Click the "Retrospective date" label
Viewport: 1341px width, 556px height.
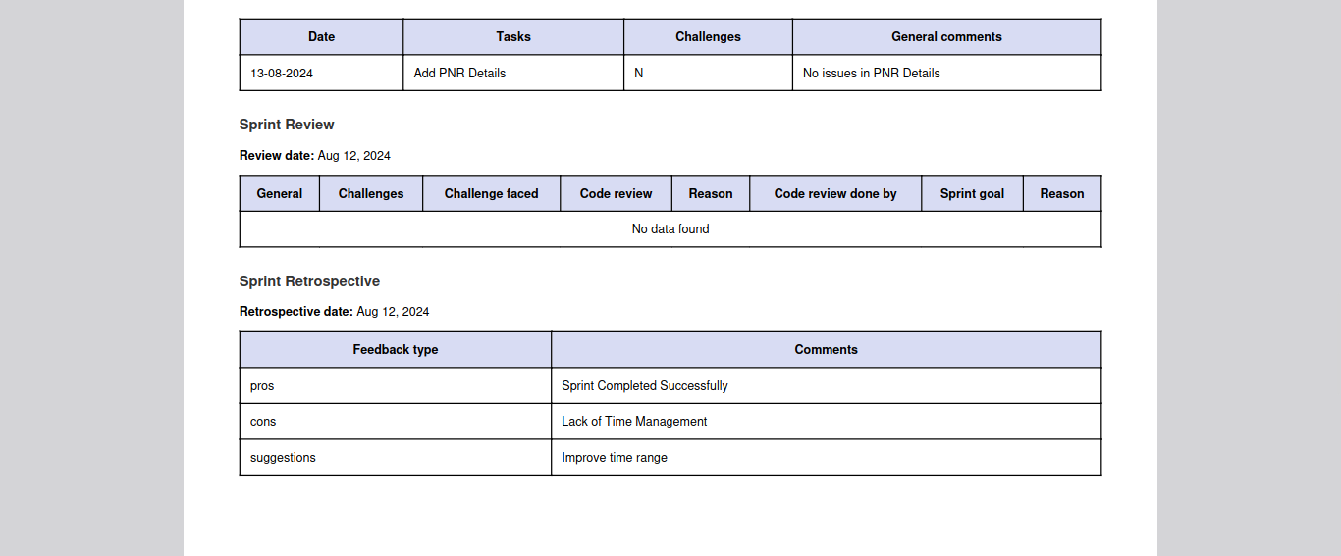[x=295, y=312]
